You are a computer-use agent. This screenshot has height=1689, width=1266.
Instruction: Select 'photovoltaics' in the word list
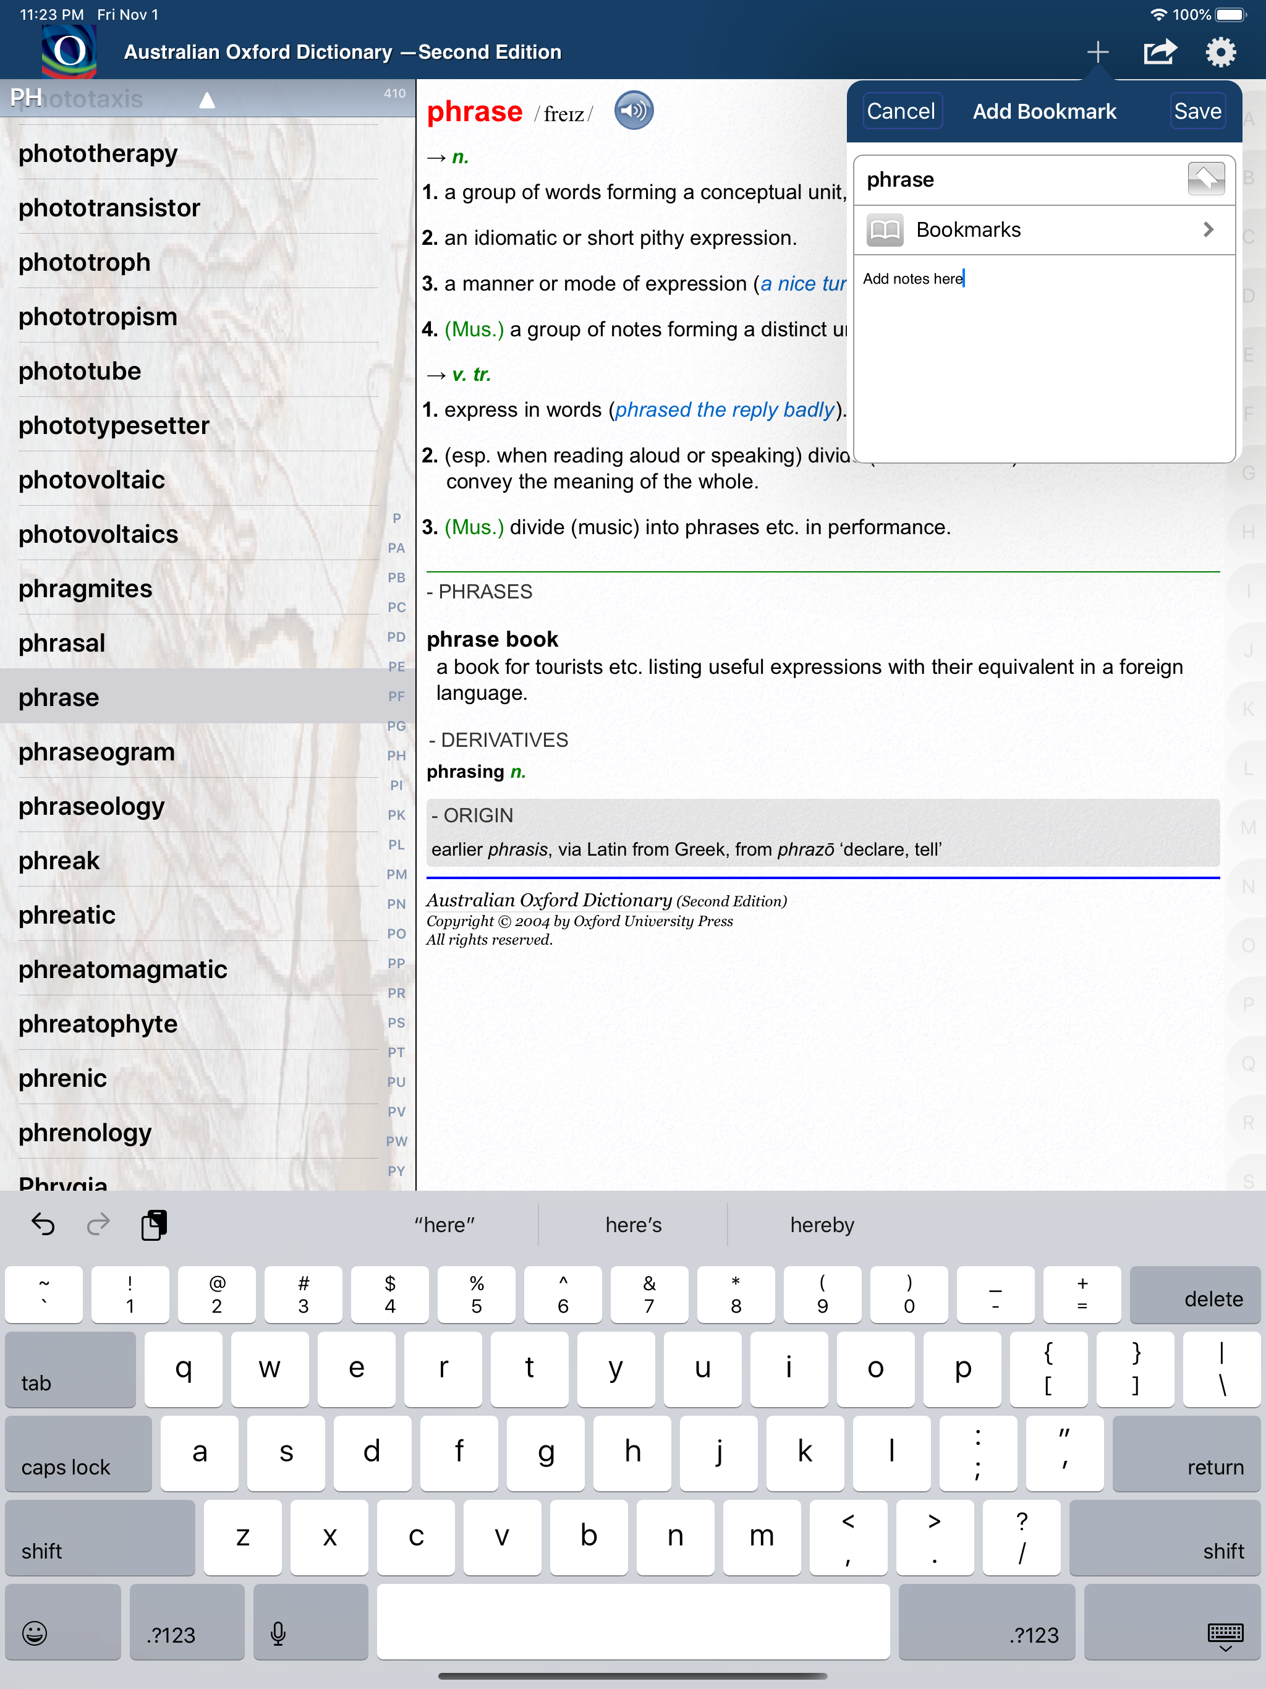click(x=198, y=534)
